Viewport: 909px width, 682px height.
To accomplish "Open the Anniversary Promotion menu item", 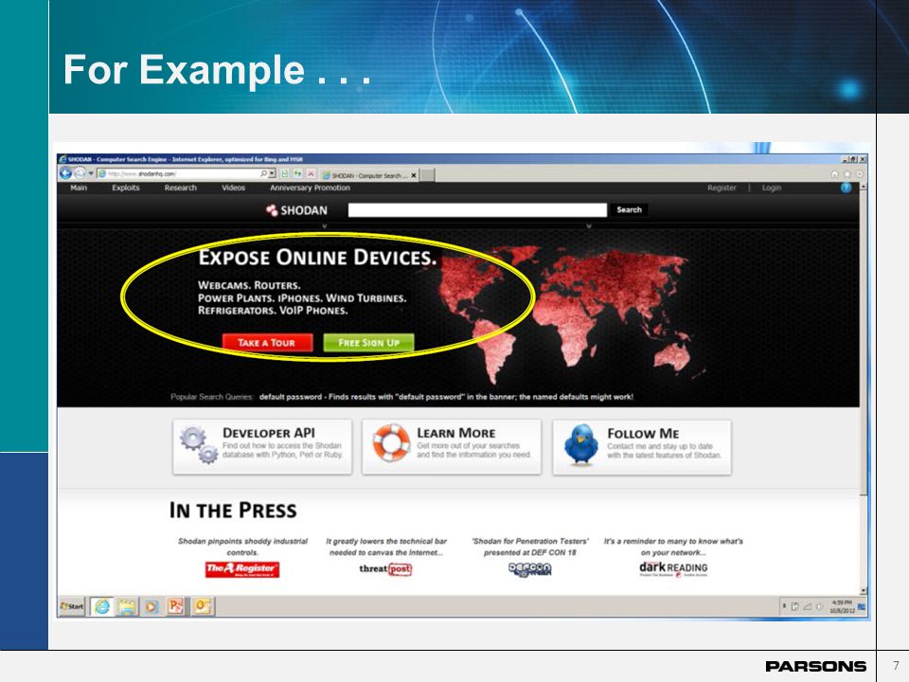I will (310, 188).
